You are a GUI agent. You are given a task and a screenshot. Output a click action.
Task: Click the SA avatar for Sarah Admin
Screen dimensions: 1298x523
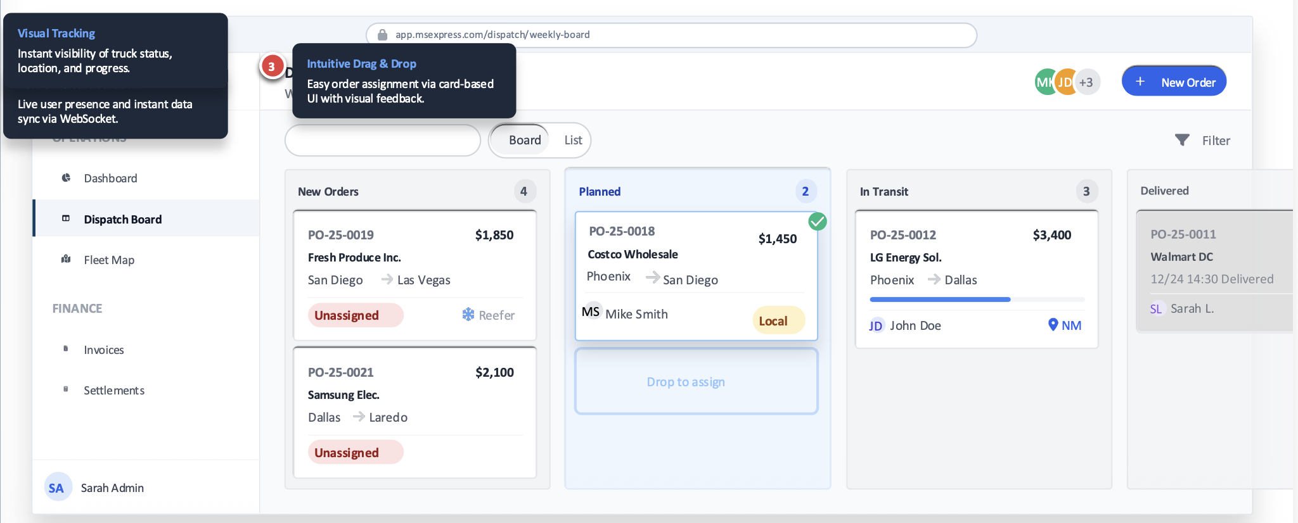[x=58, y=487]
